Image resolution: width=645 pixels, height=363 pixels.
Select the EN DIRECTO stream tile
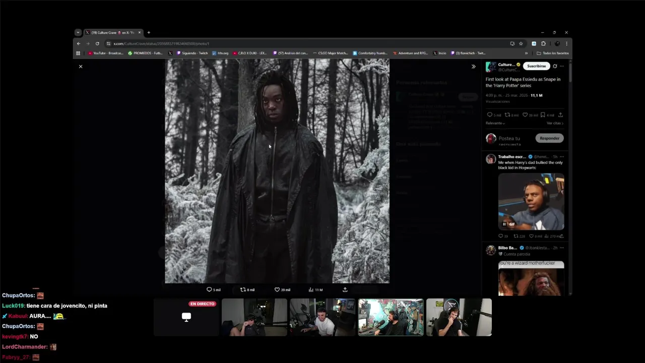186,317
